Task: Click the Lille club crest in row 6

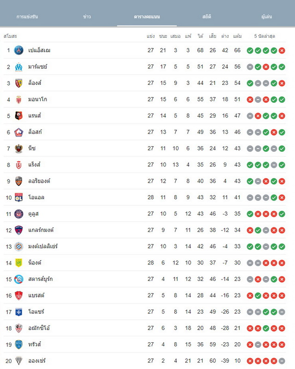Action: (x=18, y=132)
